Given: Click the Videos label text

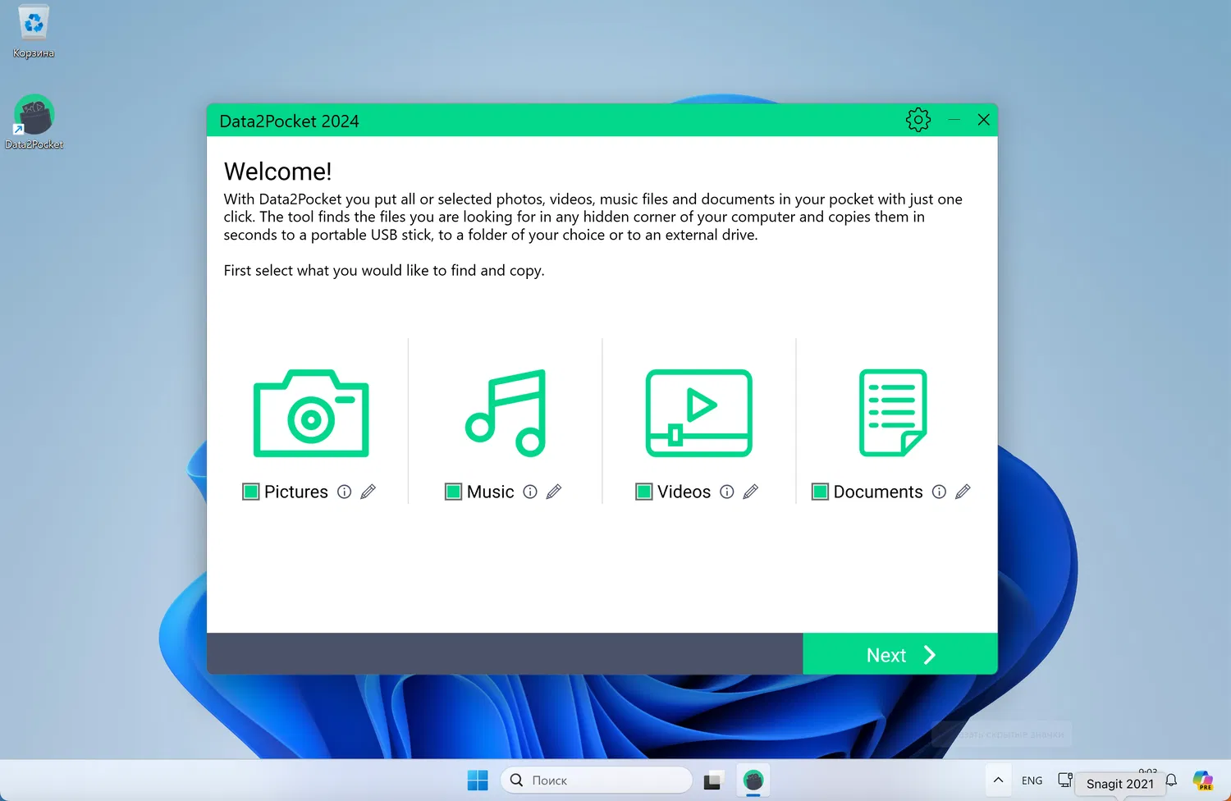Looking at the screenshot, I should click(684, 492).
